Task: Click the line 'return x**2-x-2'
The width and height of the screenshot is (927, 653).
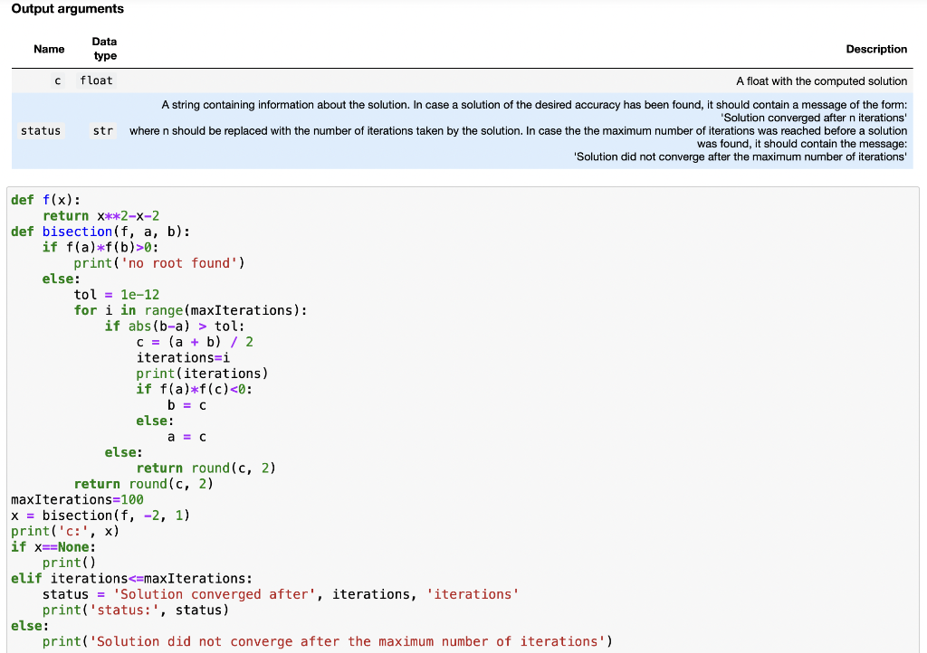Action: tap(100, 216)
